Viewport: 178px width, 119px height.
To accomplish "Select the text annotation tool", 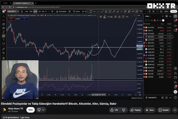I will tap(4, 40).
